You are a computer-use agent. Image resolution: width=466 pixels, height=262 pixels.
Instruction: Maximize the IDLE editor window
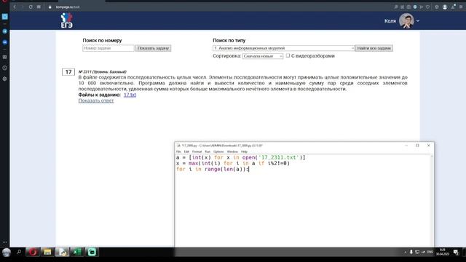tap(417, 146)
